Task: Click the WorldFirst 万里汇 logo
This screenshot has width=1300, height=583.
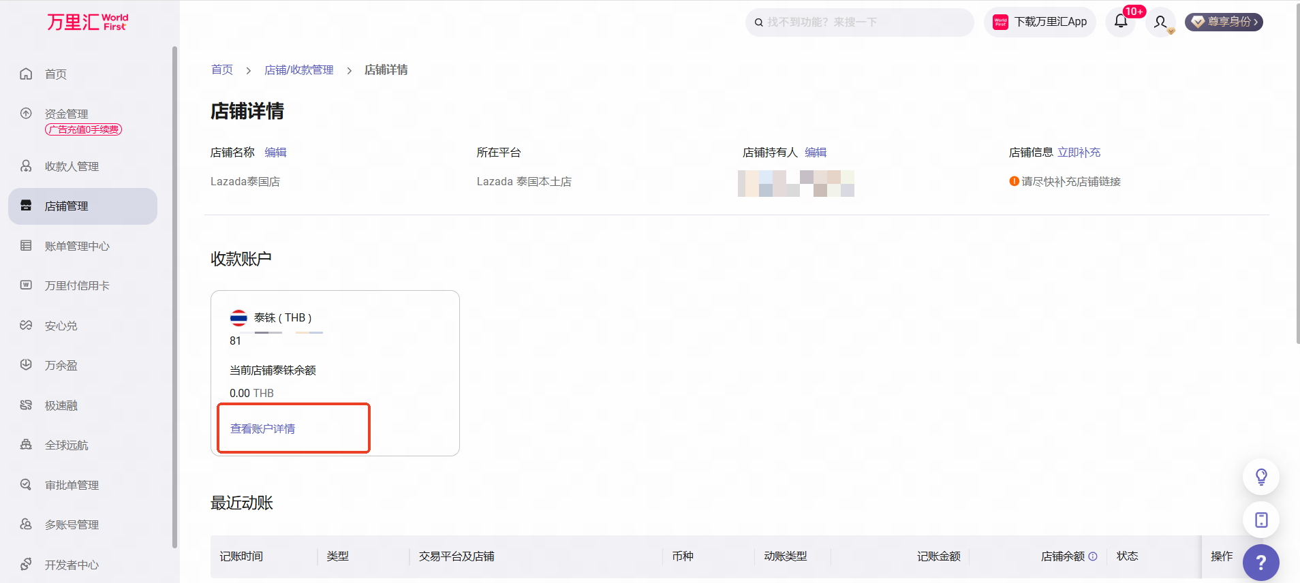Action: (x=87, y=22)
